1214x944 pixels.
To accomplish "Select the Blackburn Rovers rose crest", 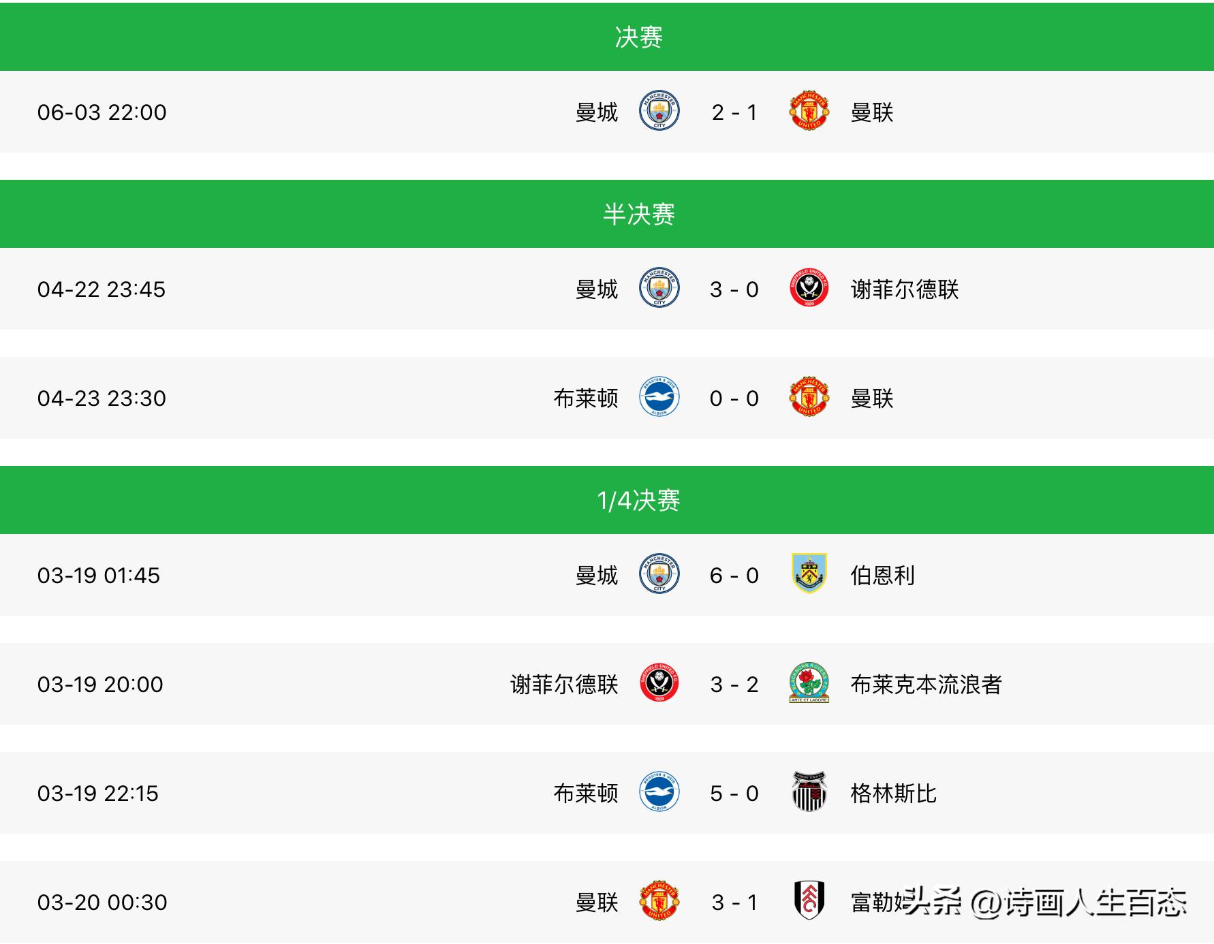I will coord(808,685).
